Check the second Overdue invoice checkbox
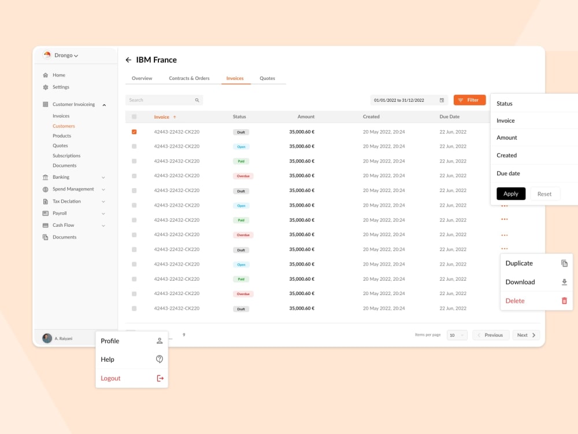Viewport: 578px width, 434px height. click(134, 235)
